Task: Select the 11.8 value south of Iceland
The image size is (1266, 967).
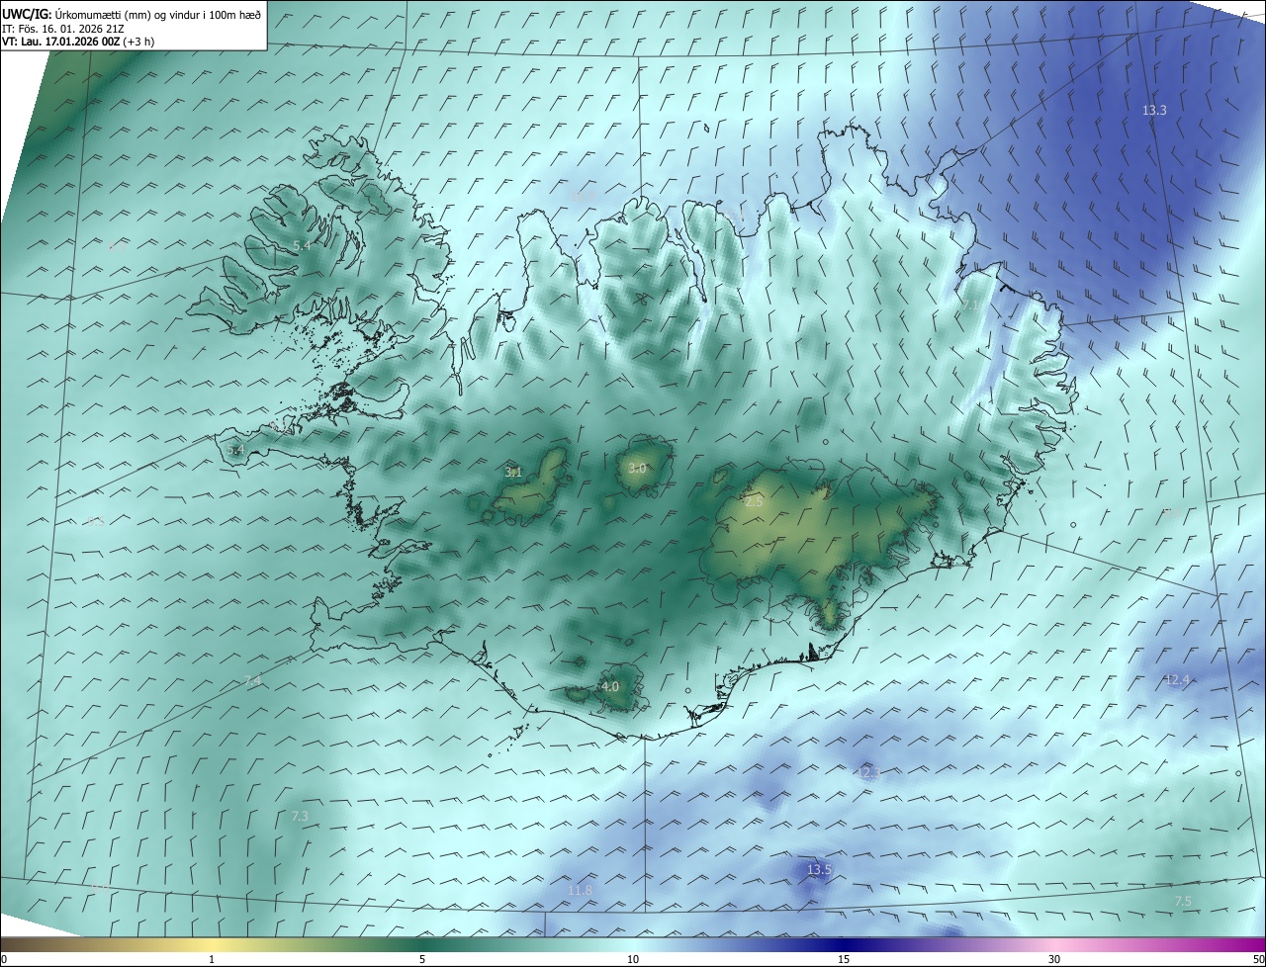Action: (x=580, y=891)
